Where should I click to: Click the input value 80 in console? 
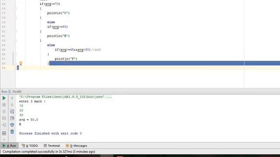click(21, 110)
